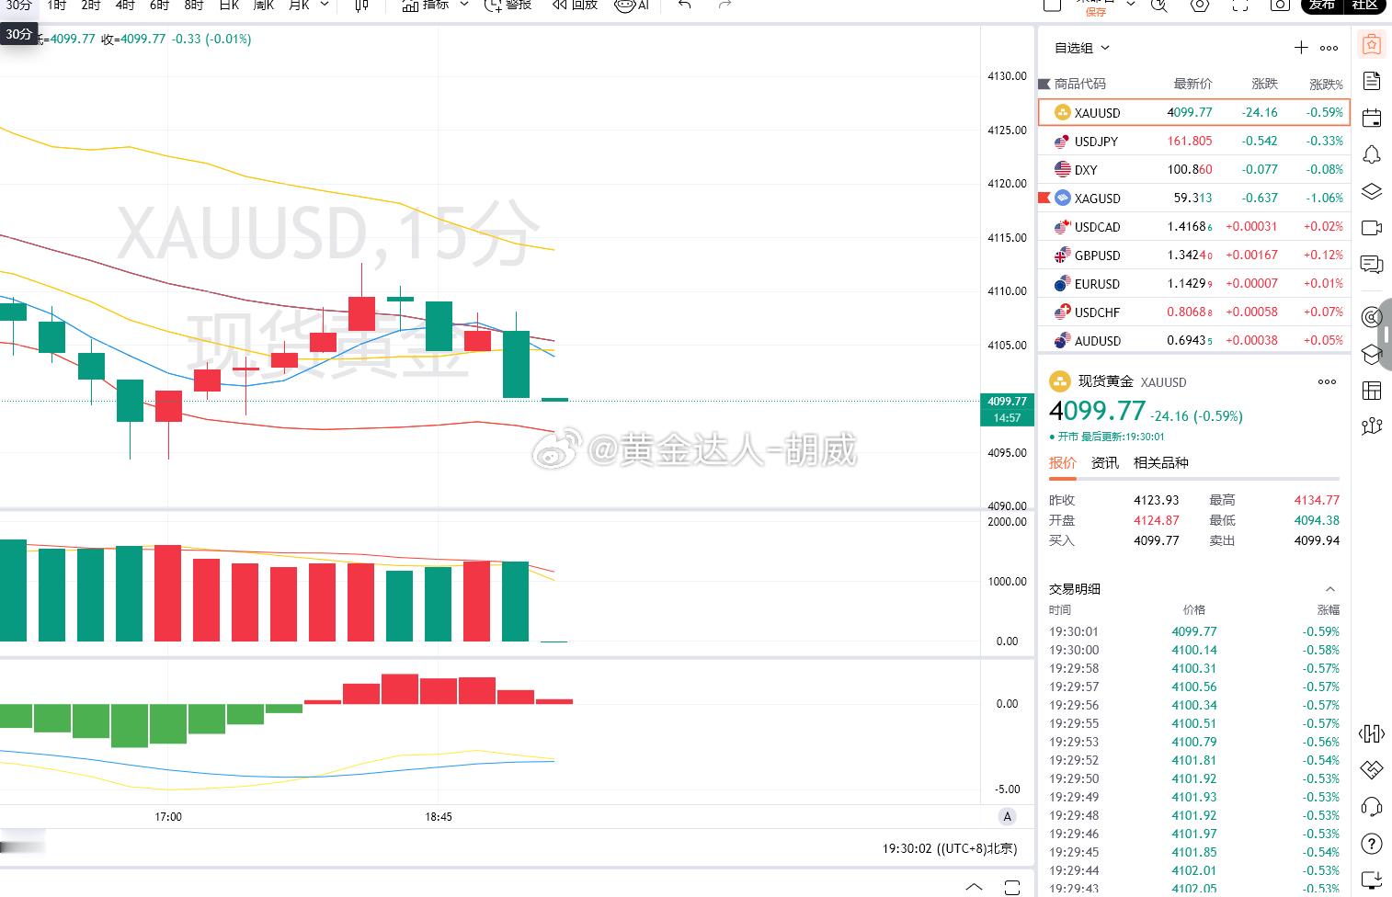Viewport: 1392px width, 897px height.
Task: Open the 回放 replay button in toolbar
Action: [575, 5]
